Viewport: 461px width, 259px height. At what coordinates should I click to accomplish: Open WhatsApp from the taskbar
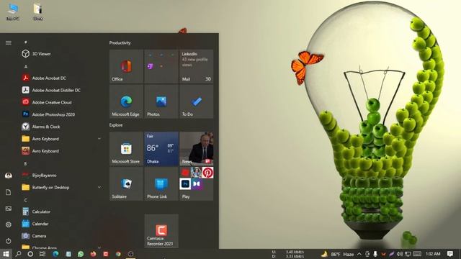pyautogui.click(x=81, y=254)
